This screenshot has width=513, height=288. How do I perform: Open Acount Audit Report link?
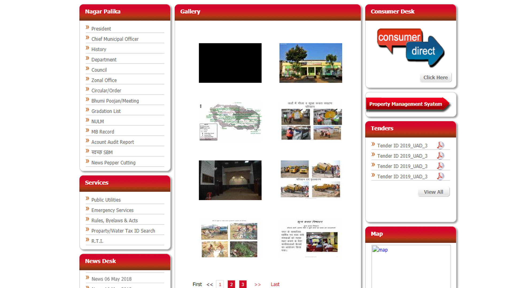112,142
